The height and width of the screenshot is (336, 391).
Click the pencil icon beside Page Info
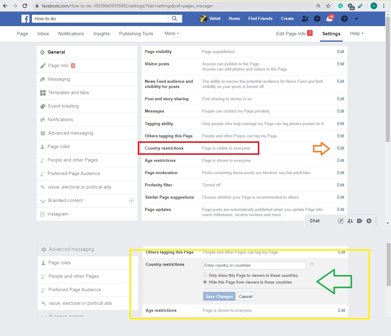tap(43, 66)
